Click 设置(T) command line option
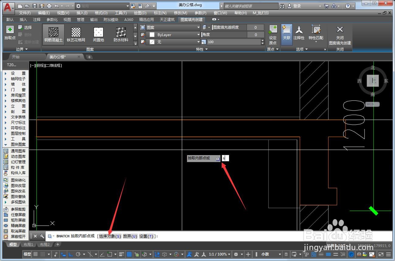 tap(147, 236)
